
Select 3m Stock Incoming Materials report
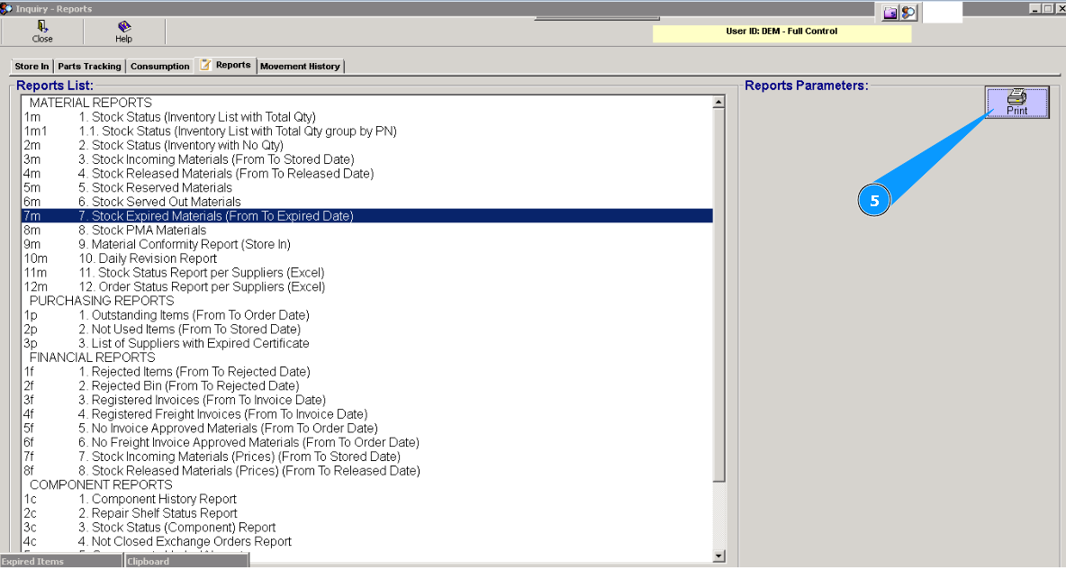coord(367,159)
